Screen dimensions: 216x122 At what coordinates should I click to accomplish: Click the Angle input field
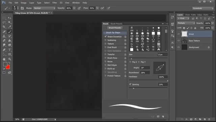145,68
